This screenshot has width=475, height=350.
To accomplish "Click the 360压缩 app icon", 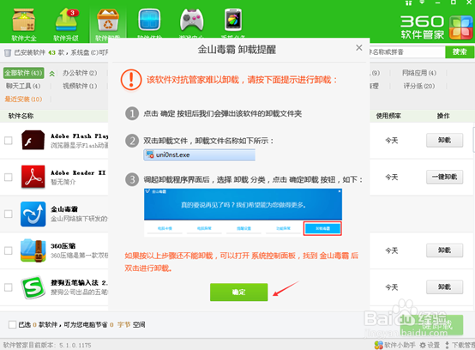I will coord(33,250).
